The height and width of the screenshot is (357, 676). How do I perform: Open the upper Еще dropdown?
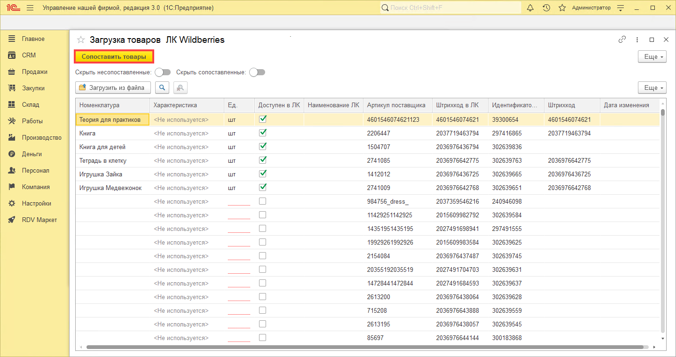coord(652,56)
